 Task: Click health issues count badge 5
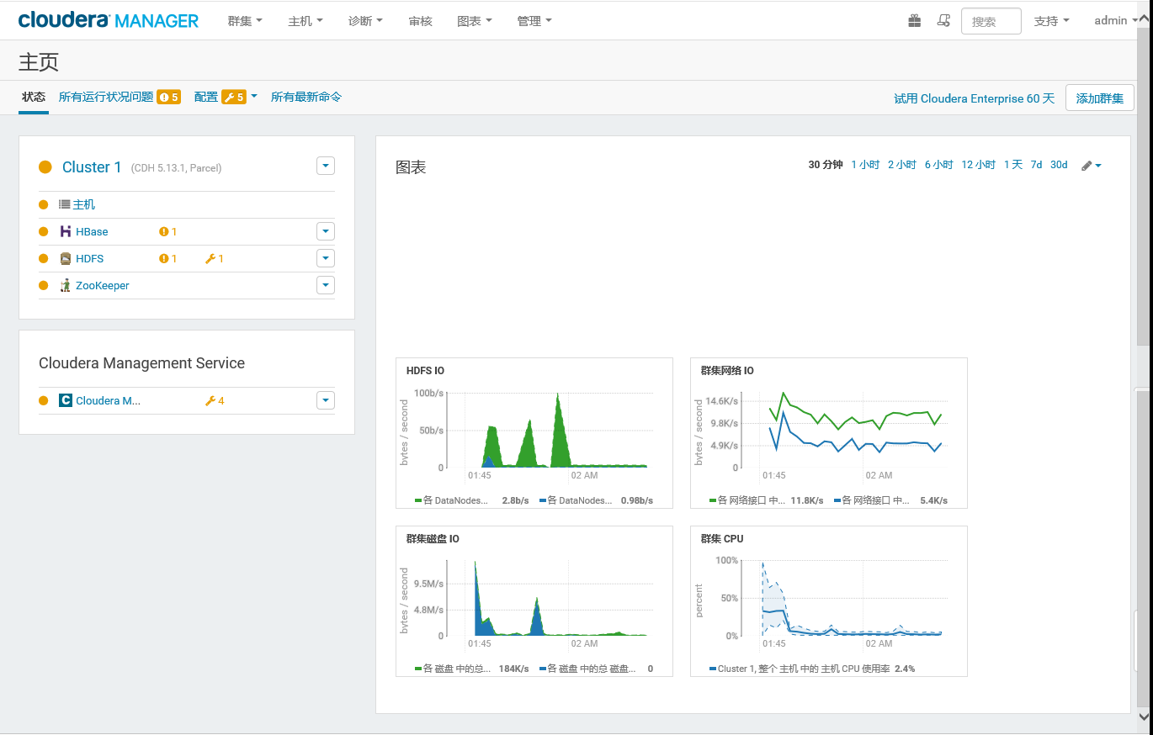[169, 98]
